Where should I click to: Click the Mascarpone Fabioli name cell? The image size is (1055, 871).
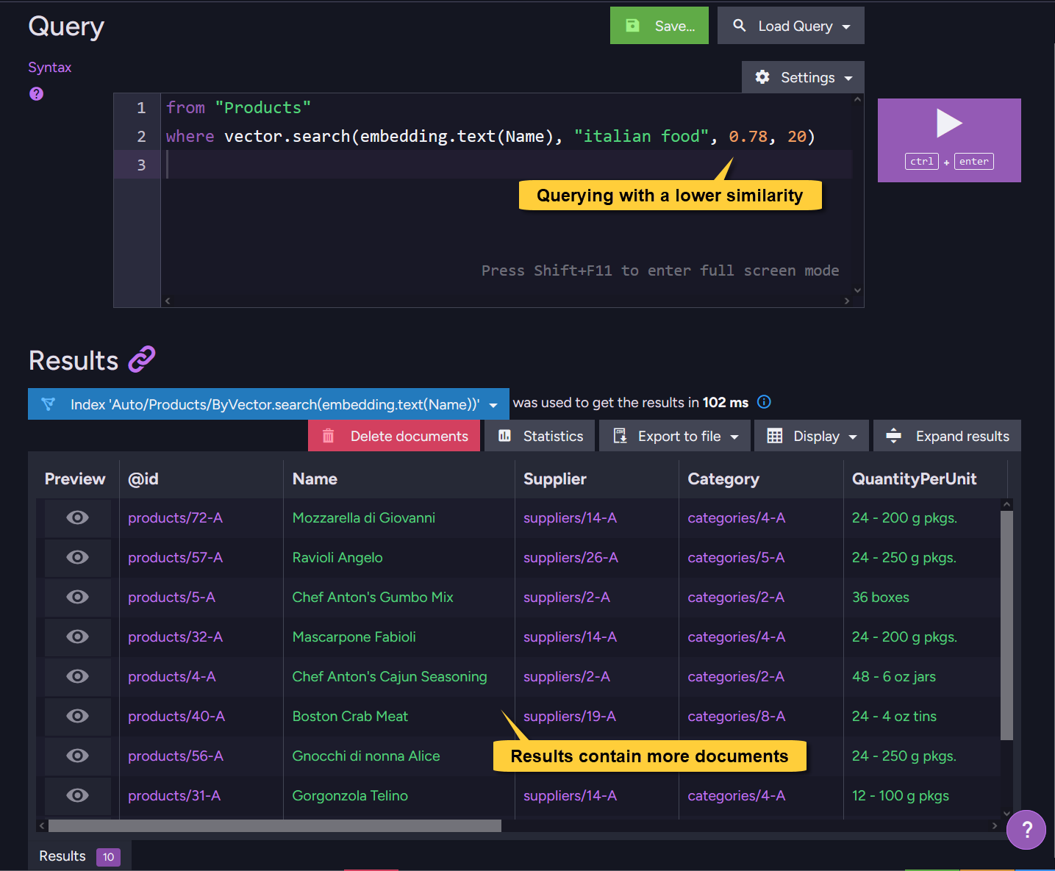click(354, 637)
